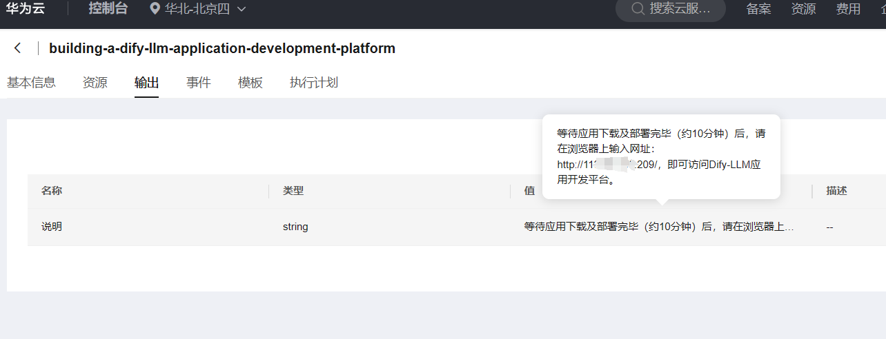The width and height of the screenshot is (886, 339).
Task: Open the 控制台 link in the header
Action: [108, 9]
